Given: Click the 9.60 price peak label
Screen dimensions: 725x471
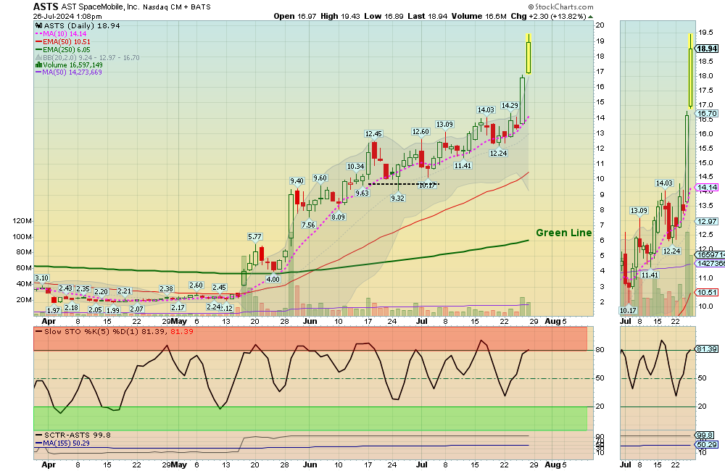Looking at the screenshot, I should [x=320, y=178].
